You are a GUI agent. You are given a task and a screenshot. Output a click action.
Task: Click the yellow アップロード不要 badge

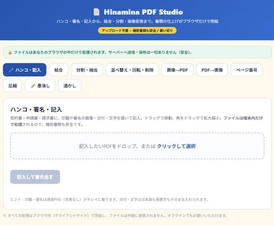[137, 30]
